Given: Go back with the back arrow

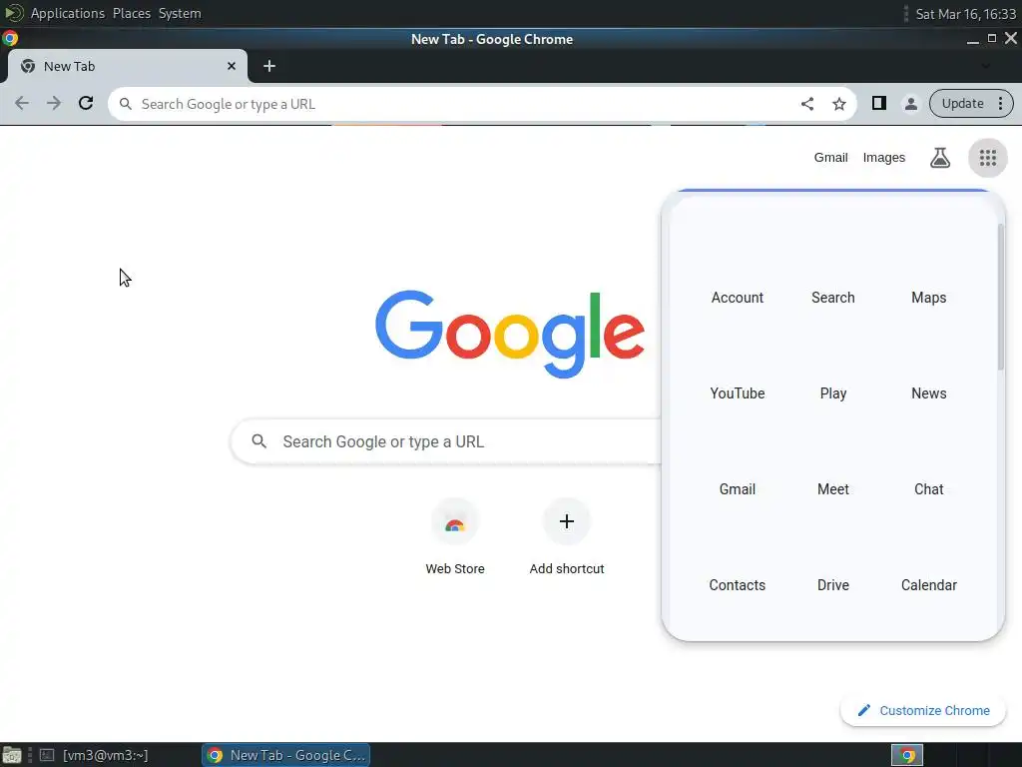Looking at the screenshot, I should pyautogui.click(x=22, y=103).
